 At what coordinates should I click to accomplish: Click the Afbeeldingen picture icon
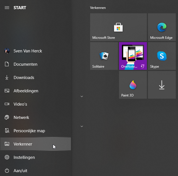tap(7, 91)
